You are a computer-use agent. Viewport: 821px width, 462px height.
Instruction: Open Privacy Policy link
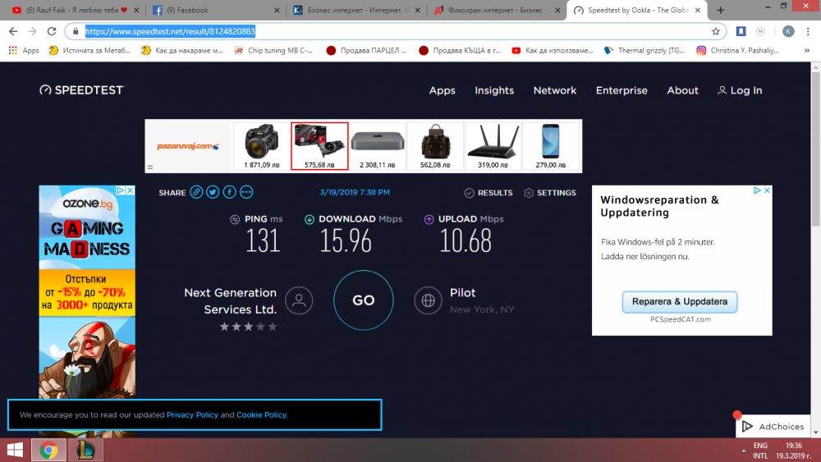(192, 415)
